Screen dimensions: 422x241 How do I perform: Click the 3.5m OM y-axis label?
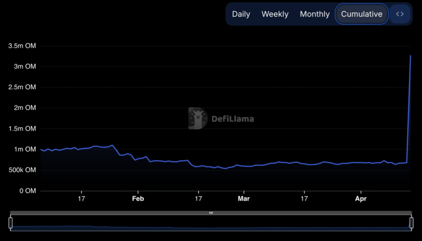point(23,46)
